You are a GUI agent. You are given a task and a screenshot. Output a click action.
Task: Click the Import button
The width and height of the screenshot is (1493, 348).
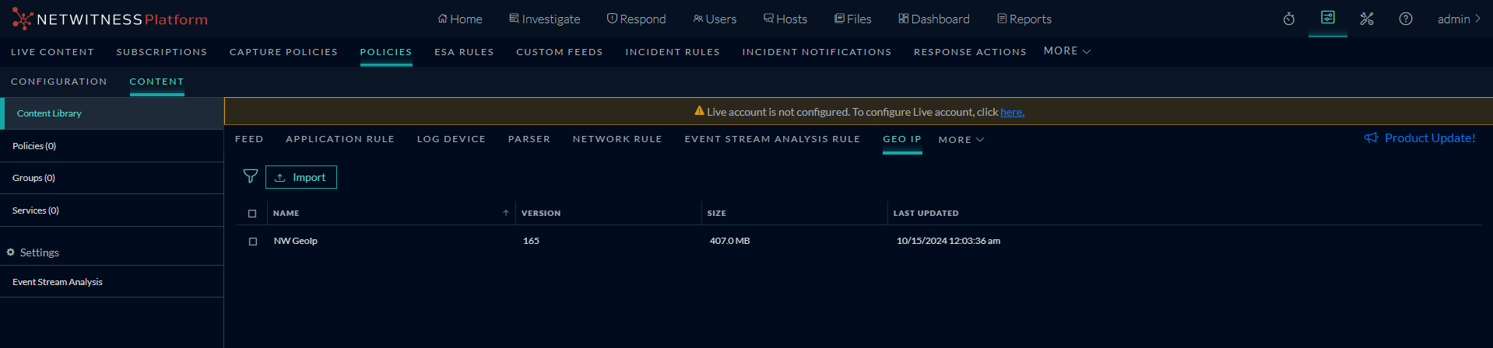(x=301, y=177)
